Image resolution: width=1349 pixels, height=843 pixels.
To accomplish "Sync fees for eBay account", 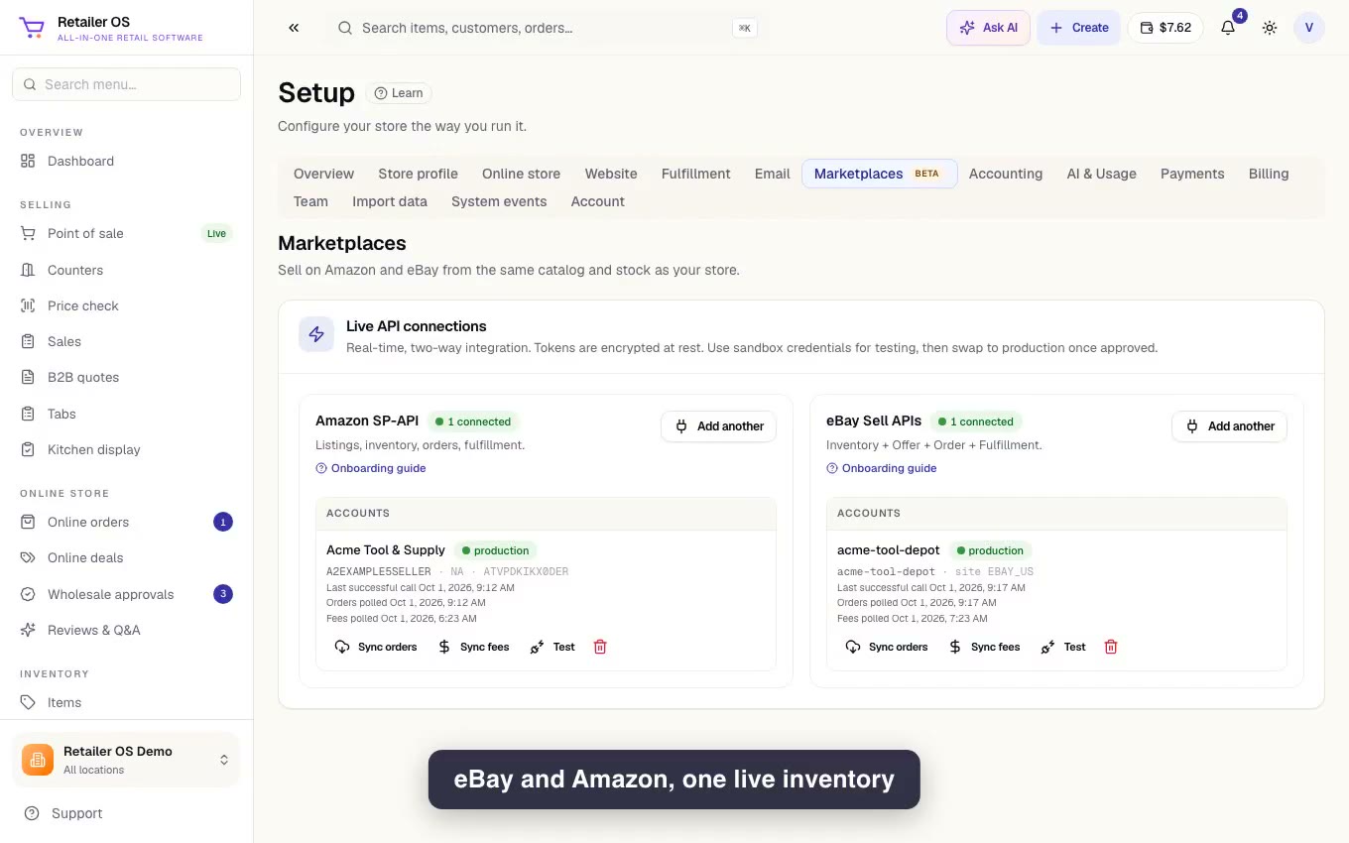I will pyautogui.click(x=985, y=647).
